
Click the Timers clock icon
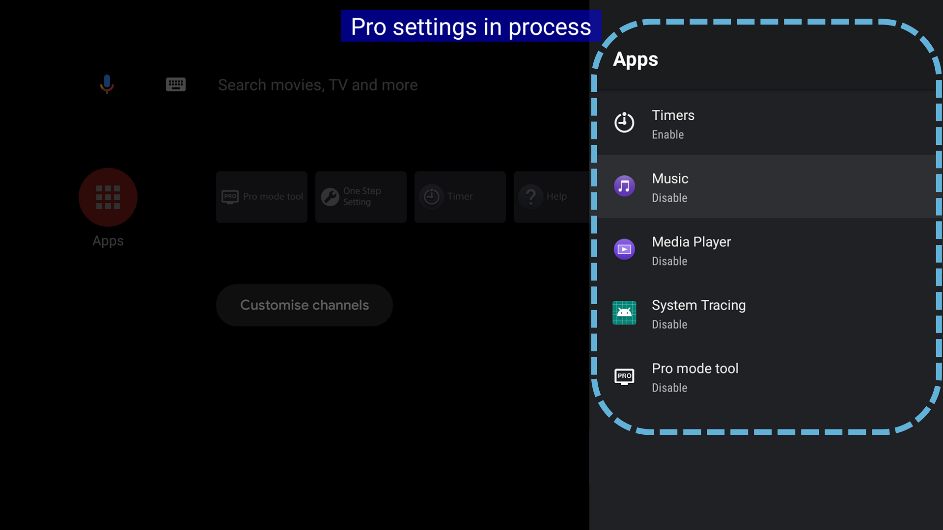(x=624, y=123)
